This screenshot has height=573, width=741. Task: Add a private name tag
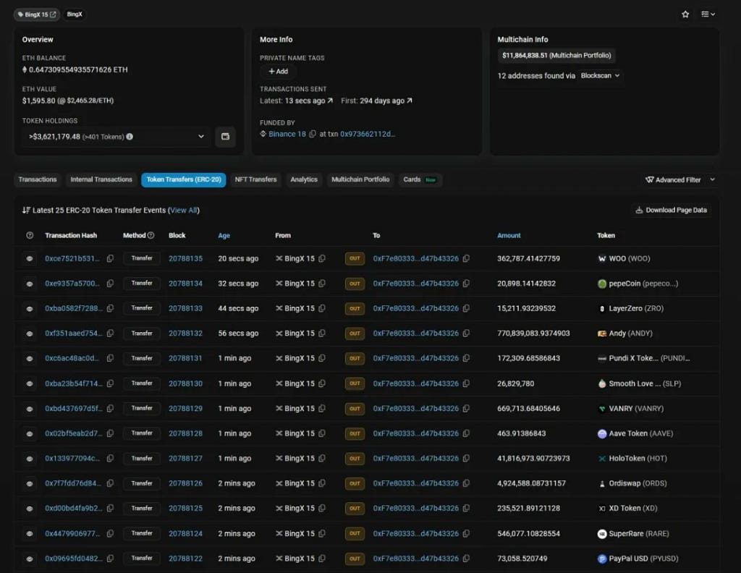278,72
